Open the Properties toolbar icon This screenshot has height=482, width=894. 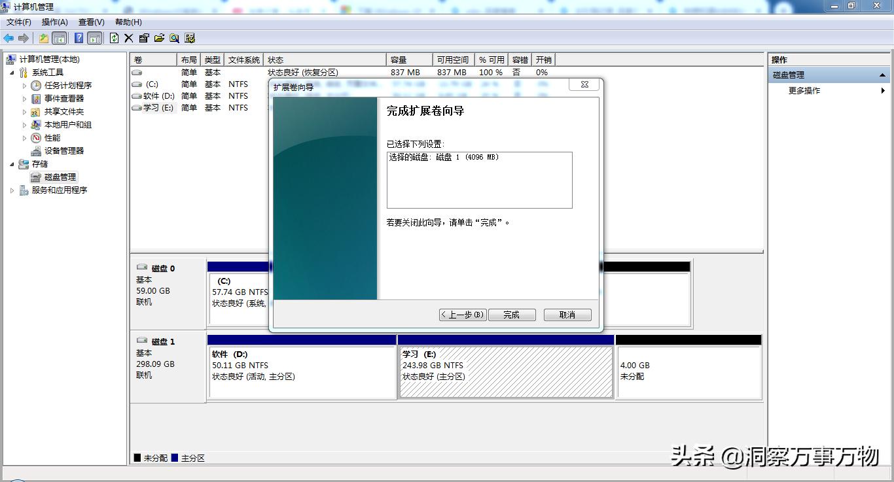(145, 37)
